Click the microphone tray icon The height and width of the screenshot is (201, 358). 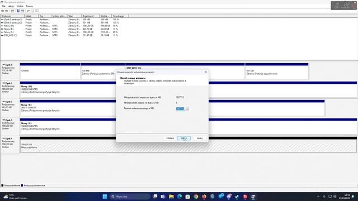(324, 197)
